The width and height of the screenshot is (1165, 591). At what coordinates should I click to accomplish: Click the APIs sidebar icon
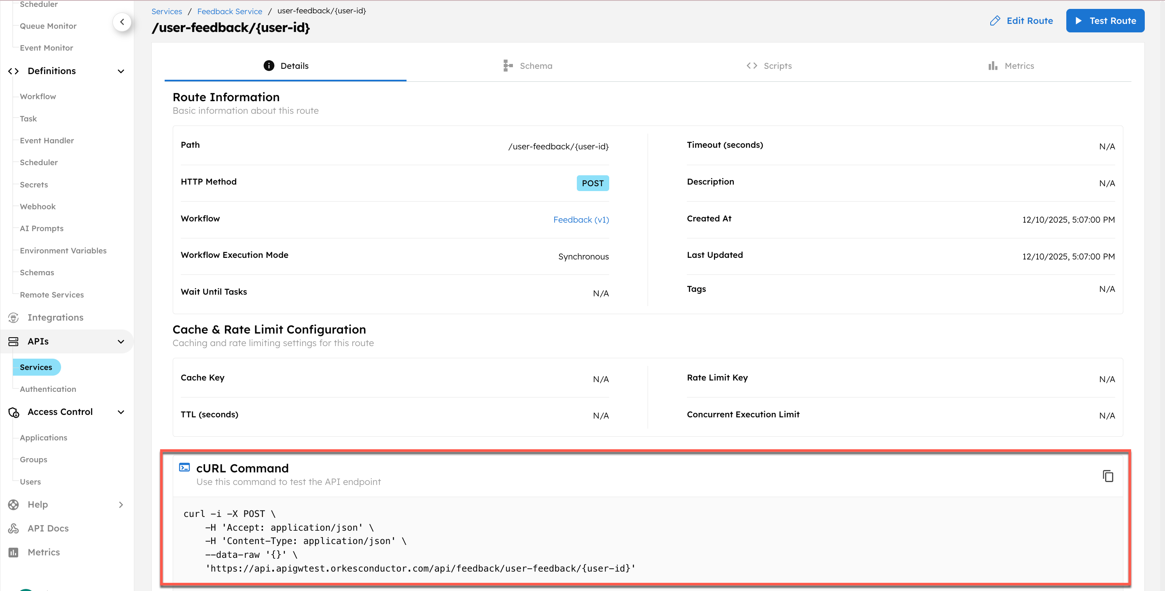click(13, 342)
